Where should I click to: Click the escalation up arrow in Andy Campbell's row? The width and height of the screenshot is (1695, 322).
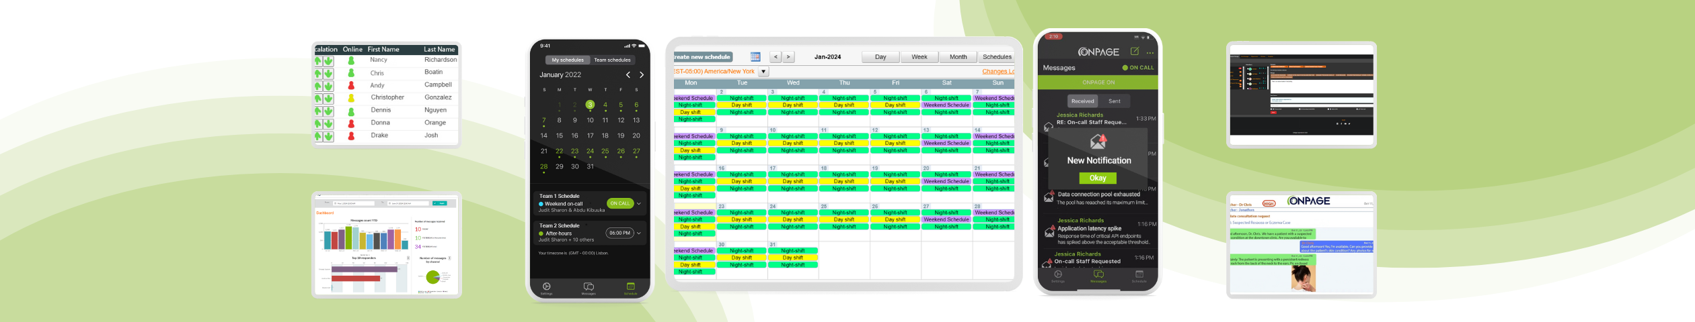318,87
